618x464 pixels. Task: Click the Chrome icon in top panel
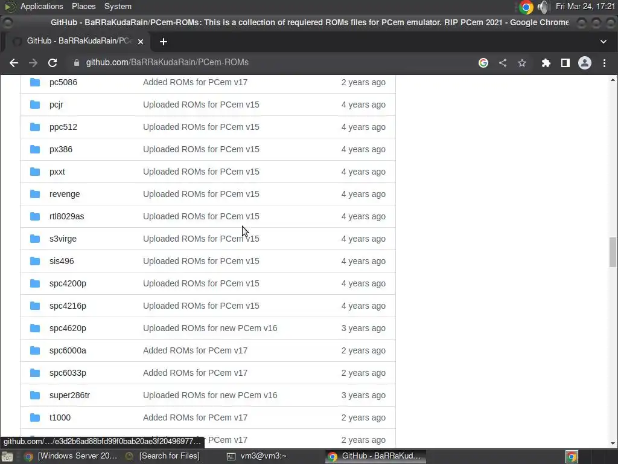[x=526, y=7]
